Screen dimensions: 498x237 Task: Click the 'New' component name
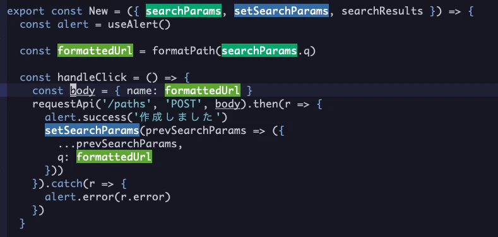click(98, 11)
